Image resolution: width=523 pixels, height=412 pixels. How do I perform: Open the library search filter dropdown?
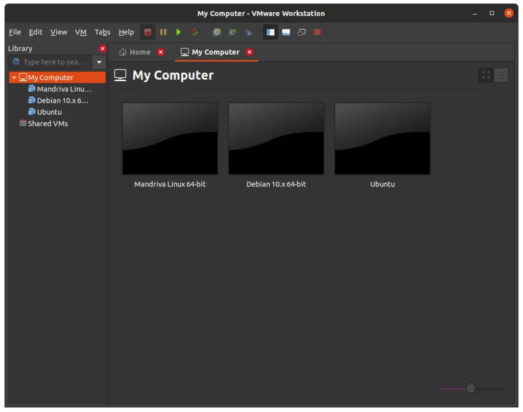tap(99, 62)
